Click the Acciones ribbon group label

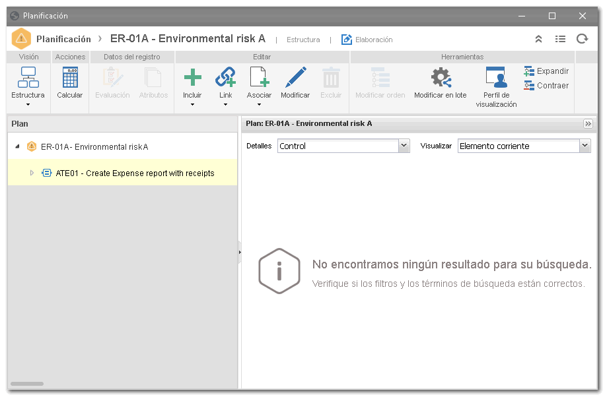click(x=70, y=57)
